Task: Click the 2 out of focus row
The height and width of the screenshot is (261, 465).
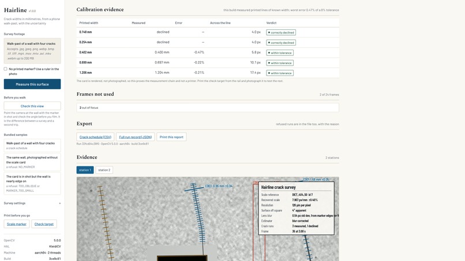Action: (x=208, y=108)
